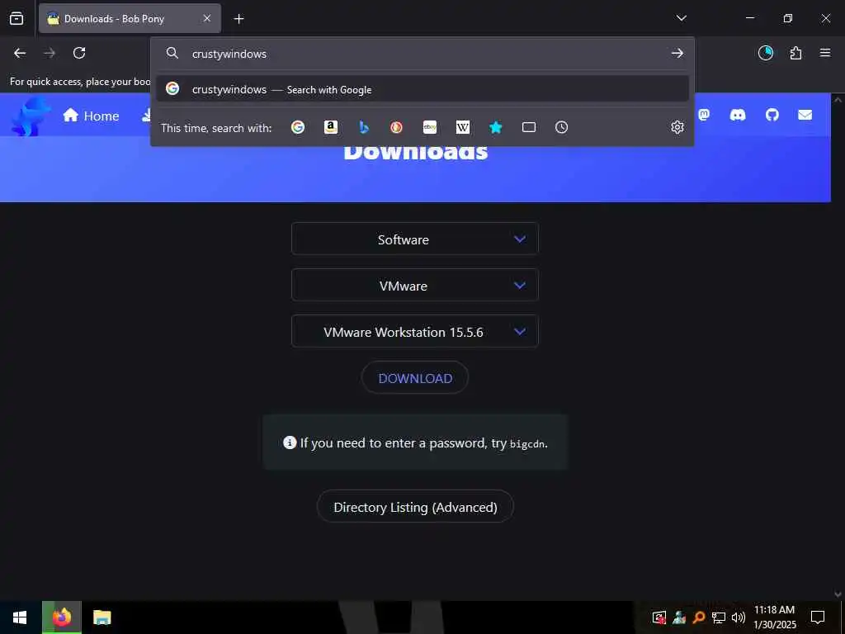Open Firefox View from the tab strip
The width and height of the screenshot is (845, 634).
tap(17, 18)
